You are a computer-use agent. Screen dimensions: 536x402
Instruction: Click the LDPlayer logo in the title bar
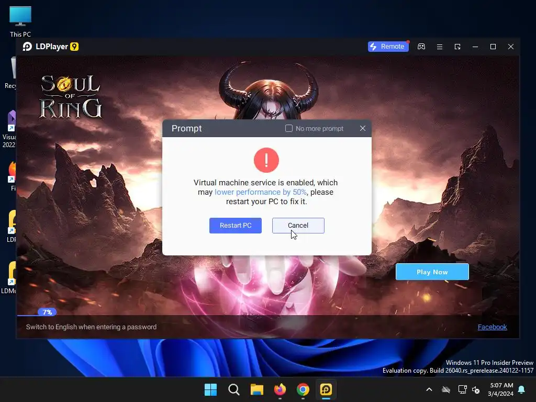[x=51, y=47]
